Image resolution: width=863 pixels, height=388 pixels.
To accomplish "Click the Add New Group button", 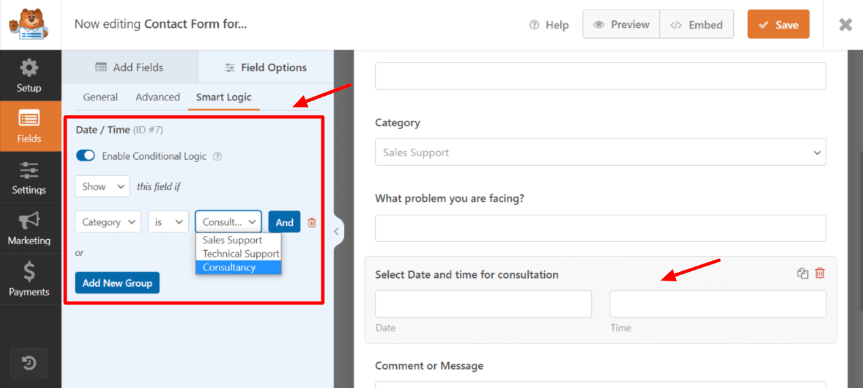I will 117,283.
